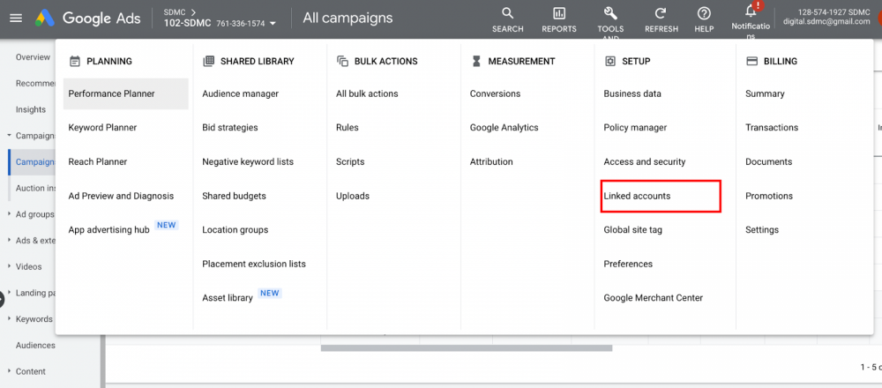Open Location groups
This screenshot has width=882, height=388.
coord(235,230)
